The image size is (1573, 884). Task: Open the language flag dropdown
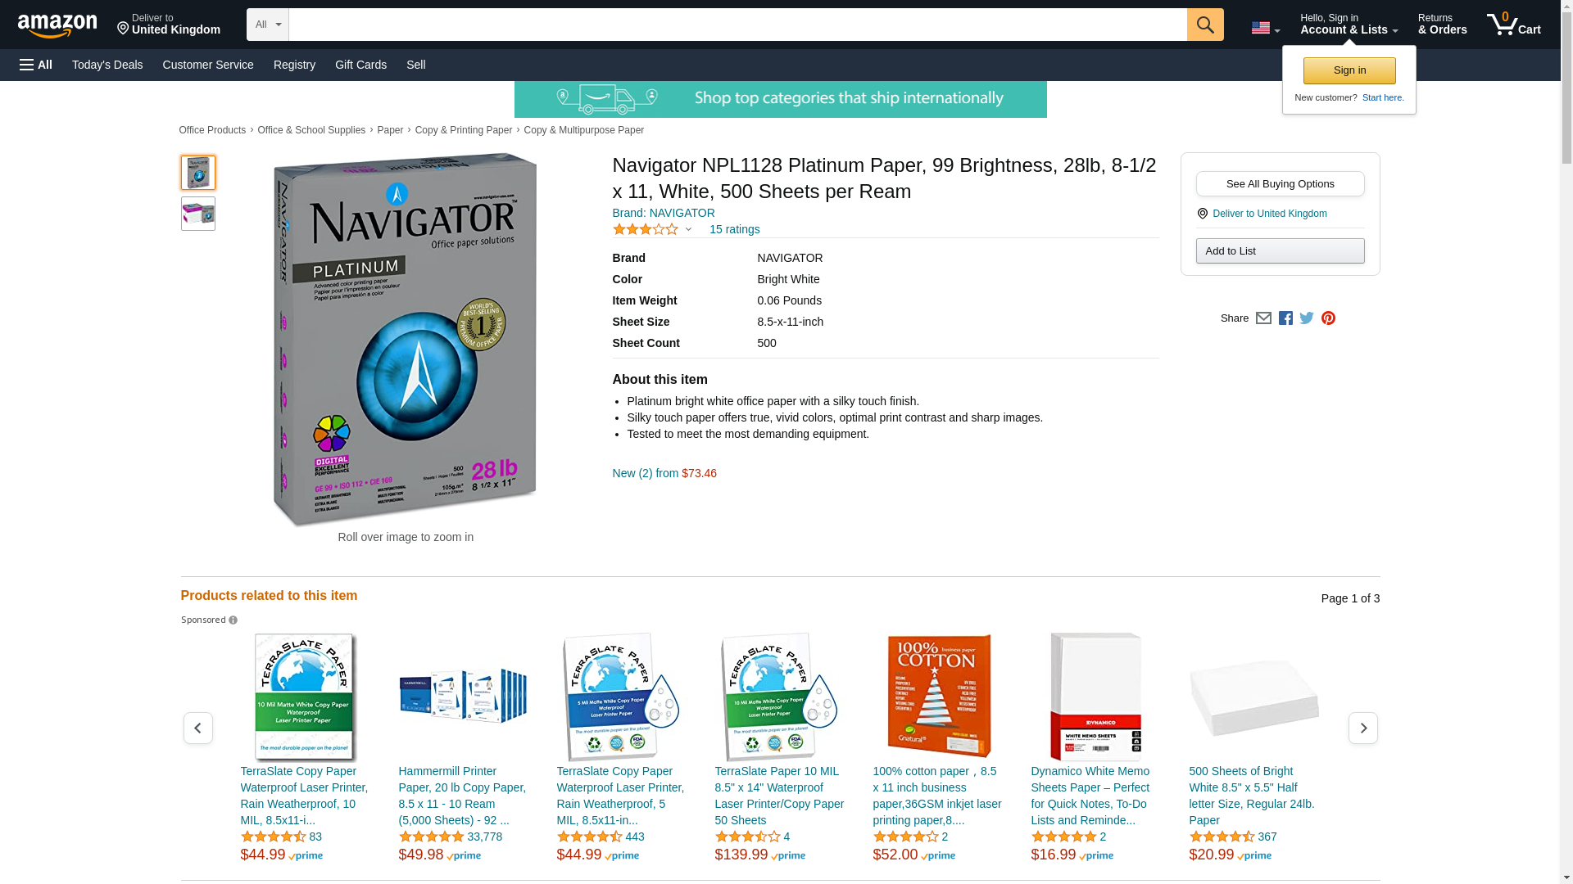tap(1265, 29)
